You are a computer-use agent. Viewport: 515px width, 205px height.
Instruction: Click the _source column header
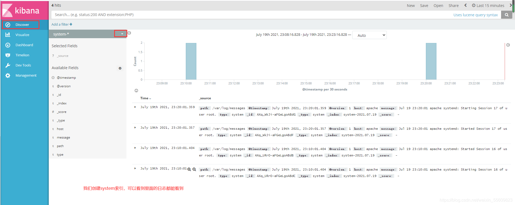click(205, 98)
